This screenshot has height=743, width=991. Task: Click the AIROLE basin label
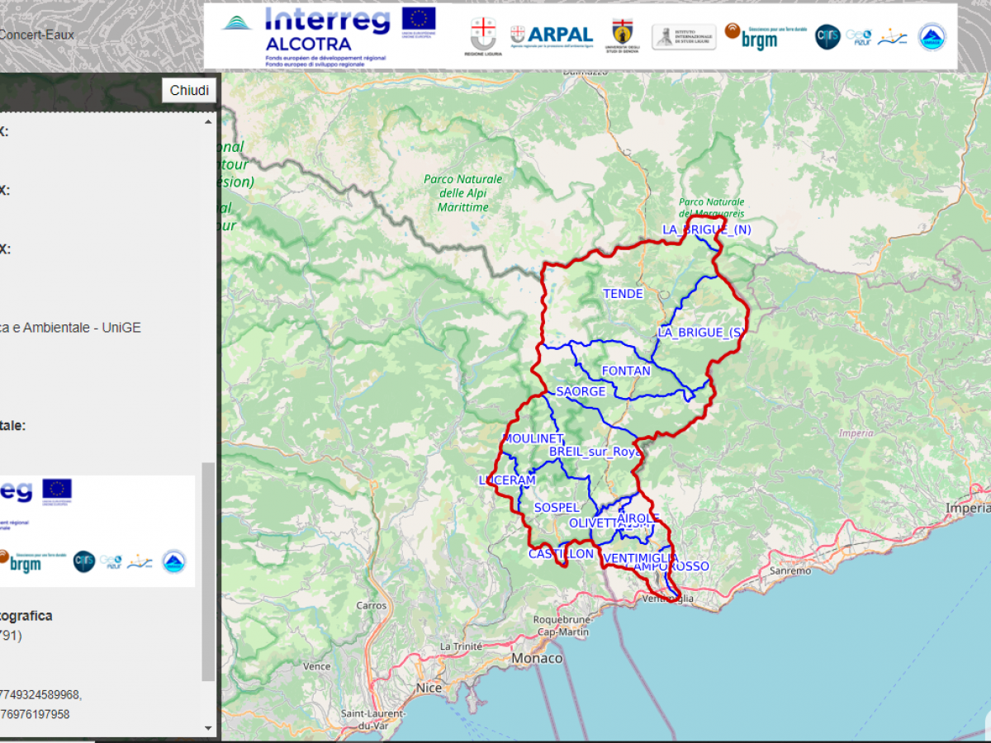click(x=638, y=518)
